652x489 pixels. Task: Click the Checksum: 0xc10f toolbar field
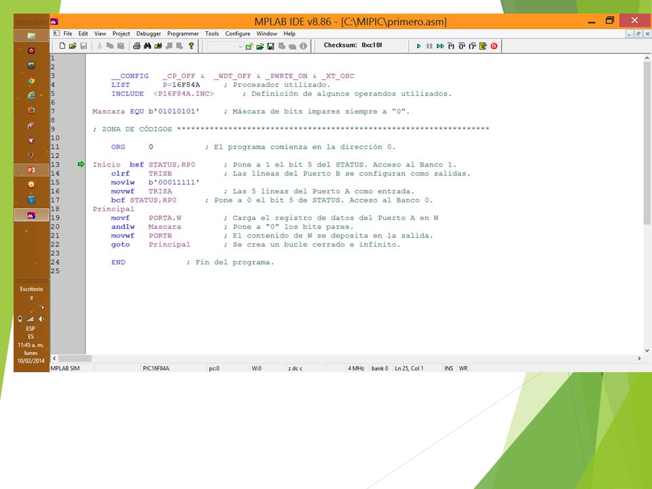pyautogui.click(x=353, y=46)
